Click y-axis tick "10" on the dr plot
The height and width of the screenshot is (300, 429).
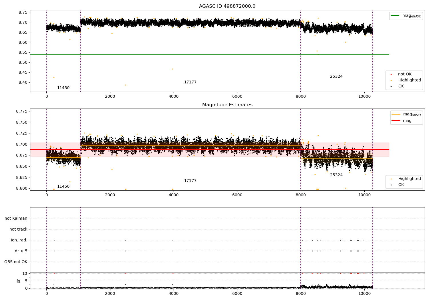click(x=25, y=273)
